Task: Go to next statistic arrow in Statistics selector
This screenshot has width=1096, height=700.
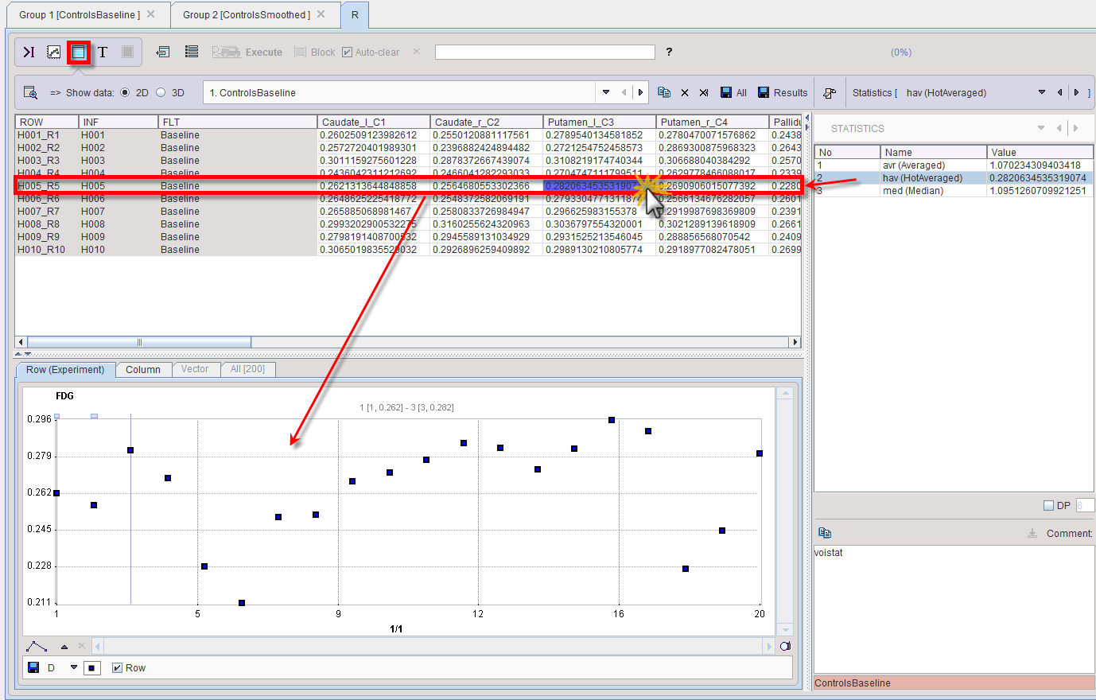Action: pyautogui.click(x=1076, y=93)
